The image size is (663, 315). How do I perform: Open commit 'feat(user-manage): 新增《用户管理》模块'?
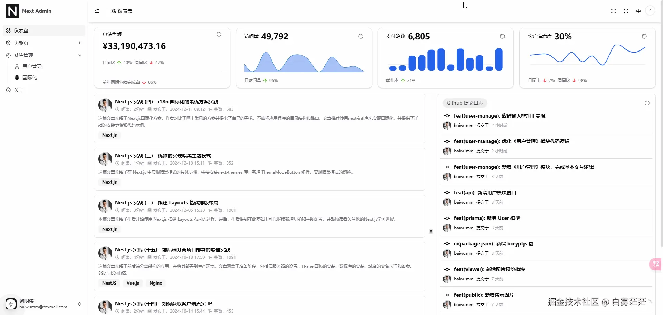[523, 167]
